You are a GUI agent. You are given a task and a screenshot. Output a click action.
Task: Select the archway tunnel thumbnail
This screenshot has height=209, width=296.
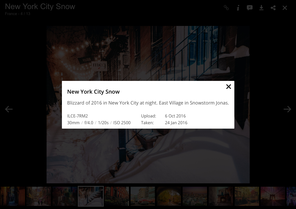(x=169, y=196)
